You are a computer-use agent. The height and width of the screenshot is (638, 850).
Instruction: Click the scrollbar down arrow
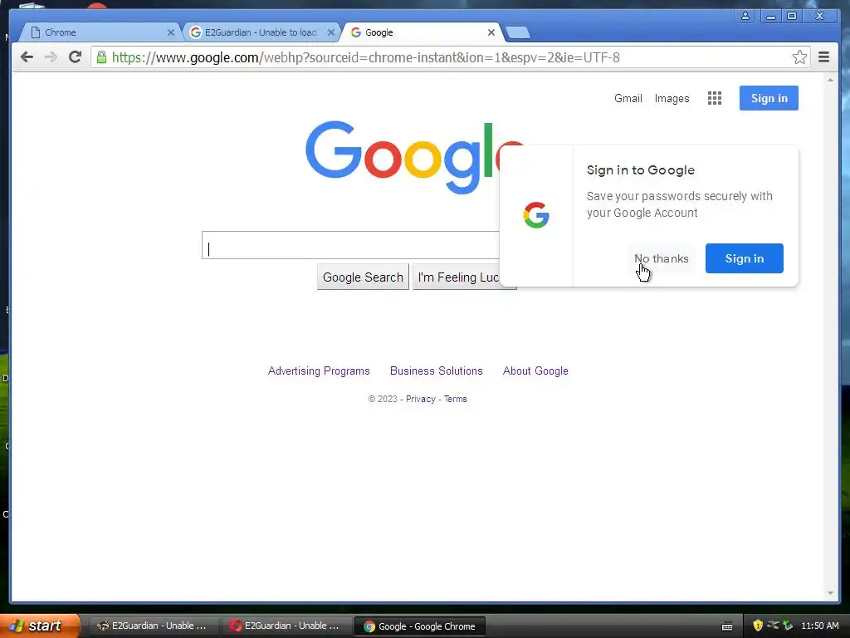point(830,593)
